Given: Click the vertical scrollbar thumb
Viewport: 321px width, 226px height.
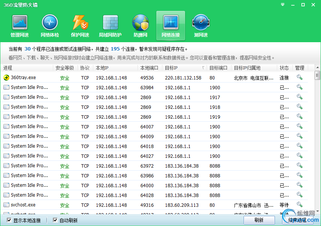Looking at the screenshot, I should (x=318, y=75).
